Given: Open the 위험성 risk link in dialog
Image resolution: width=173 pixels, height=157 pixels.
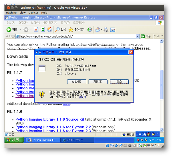Looking at the screenshot, I should (x=82, y=97).
